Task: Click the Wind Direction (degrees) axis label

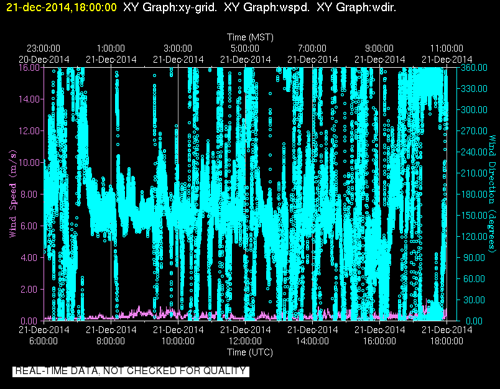Action: (x=493, y=193)
